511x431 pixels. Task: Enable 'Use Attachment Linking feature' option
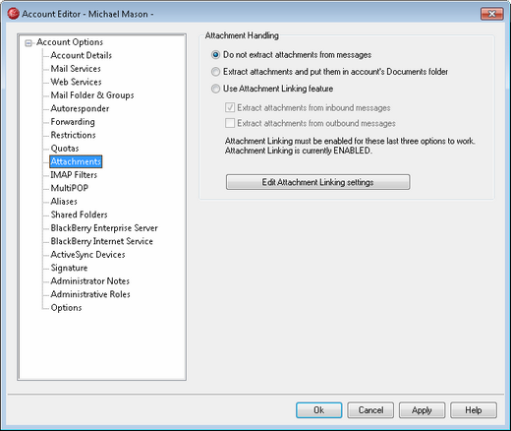click(x=215, y=89)
